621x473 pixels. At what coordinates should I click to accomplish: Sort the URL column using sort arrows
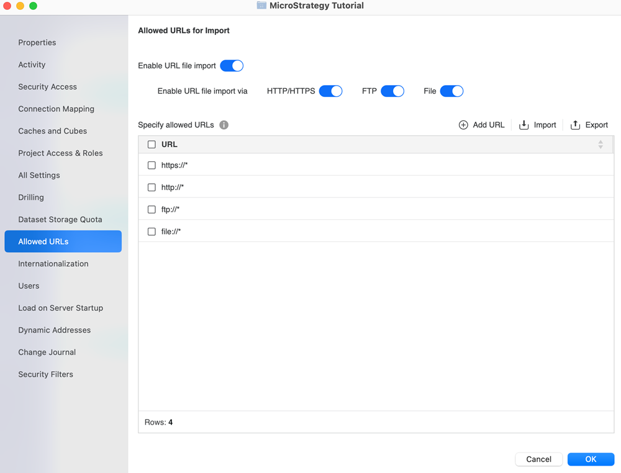pyautogui.click(x=601, y=145)
